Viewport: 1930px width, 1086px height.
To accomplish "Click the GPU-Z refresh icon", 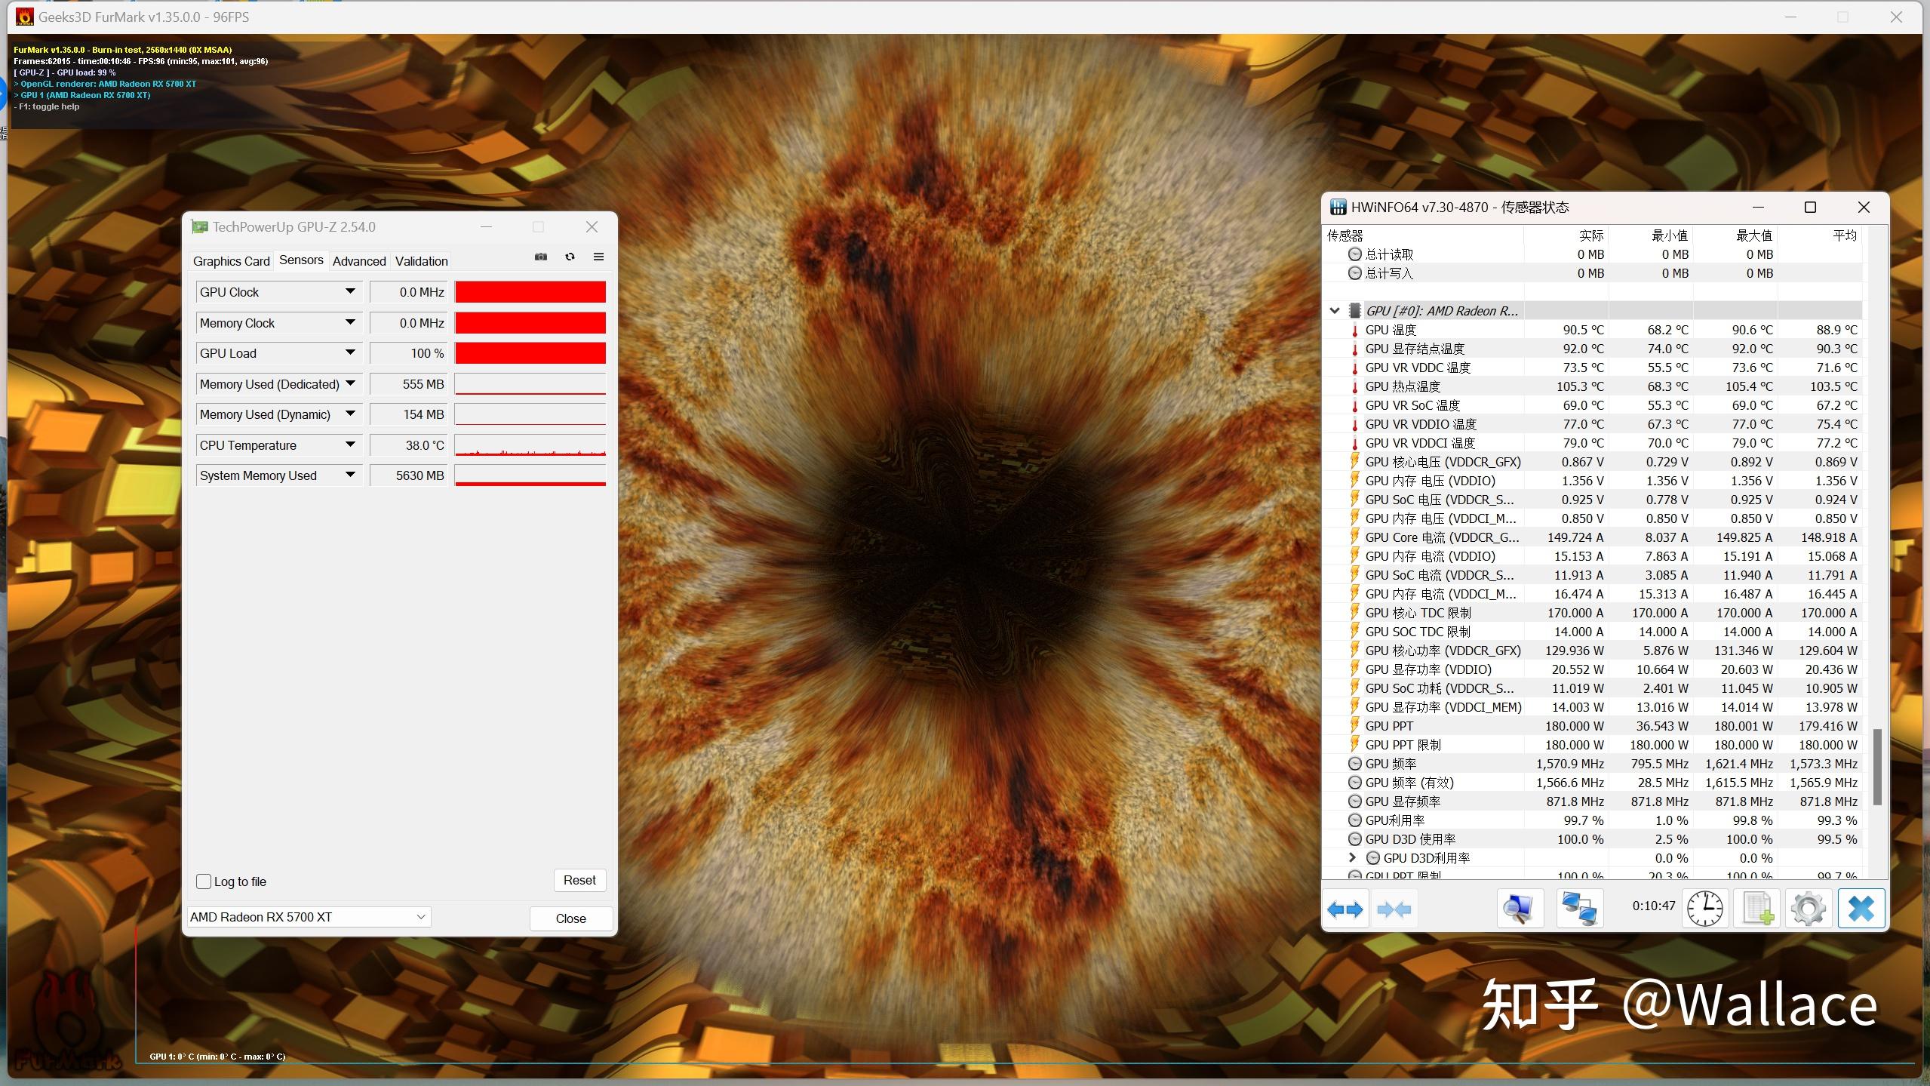I will click(x=569, y=259).
